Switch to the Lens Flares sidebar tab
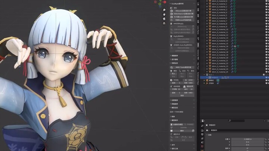 point(198,30)
